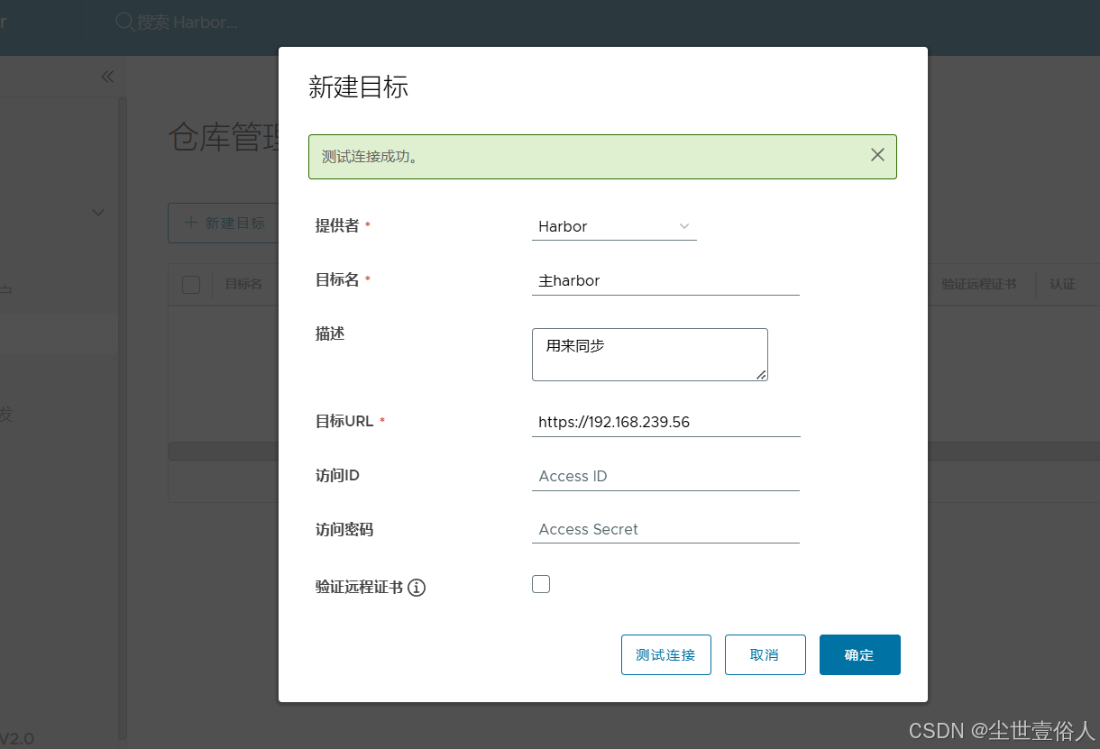Expand the sidebar chevron menu group
Screen dimensions: 1100x749
click(x=98, y=213)
